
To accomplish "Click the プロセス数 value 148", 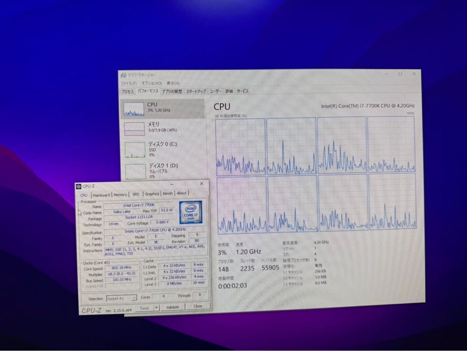I will pos(223,269).
